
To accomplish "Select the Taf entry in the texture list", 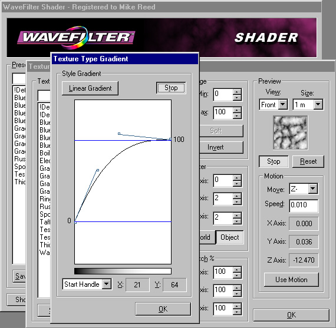I will (x=45, y=222).
